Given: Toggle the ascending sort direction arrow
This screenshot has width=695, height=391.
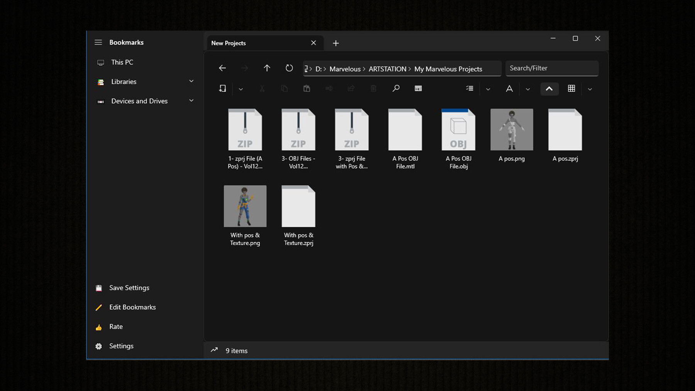Looking at the screenshot, I should coord(549,89).
